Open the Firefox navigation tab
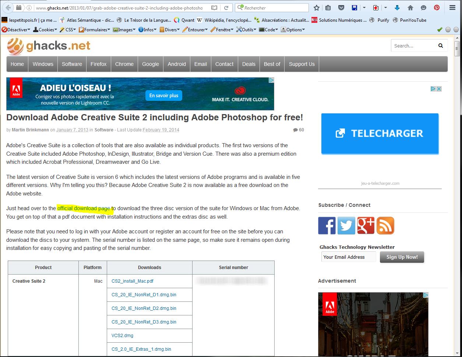 click(98, 64)
